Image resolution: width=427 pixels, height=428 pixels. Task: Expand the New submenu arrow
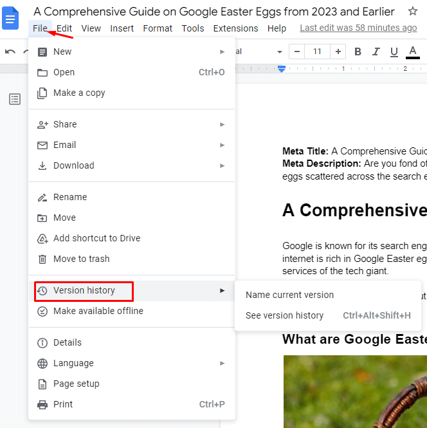(x=223, y=51)
